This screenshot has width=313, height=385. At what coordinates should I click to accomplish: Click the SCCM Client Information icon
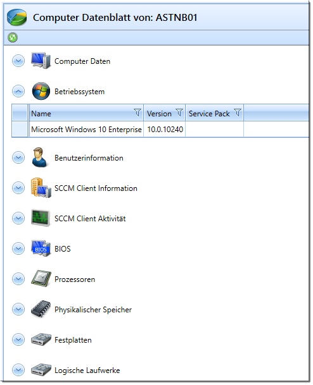tap(41, 188)
